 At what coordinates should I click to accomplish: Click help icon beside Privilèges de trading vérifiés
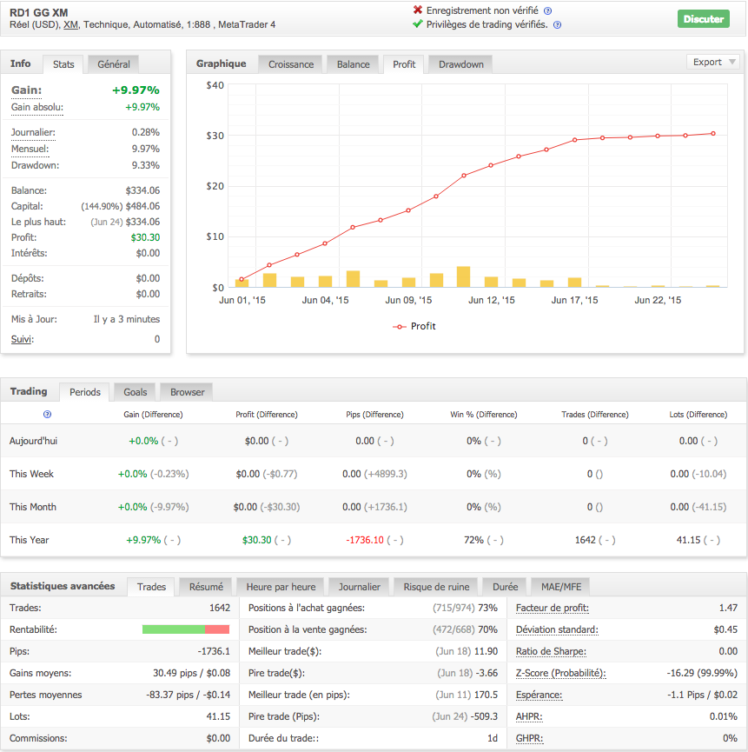(557, 24)
